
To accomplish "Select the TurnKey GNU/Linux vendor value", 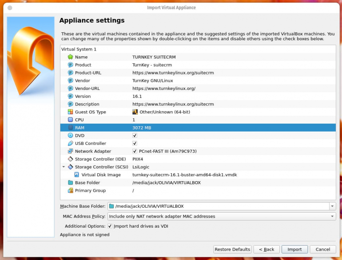I will [153, 81].
